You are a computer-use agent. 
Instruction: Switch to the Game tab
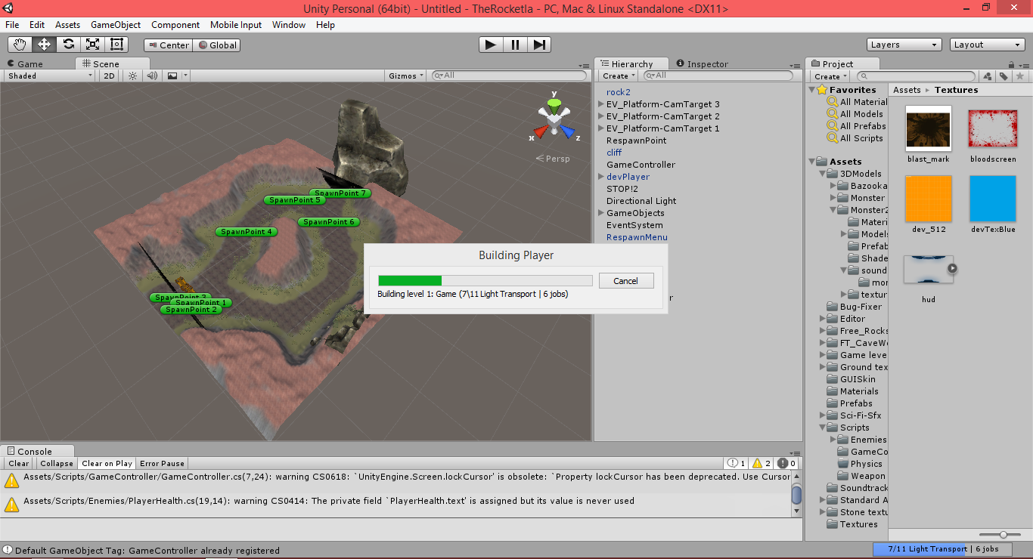click(29, 64)
